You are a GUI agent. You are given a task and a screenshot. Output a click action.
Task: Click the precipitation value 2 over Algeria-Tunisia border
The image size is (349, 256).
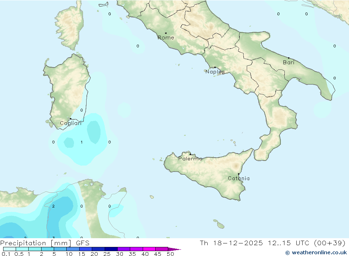(53, 206)
